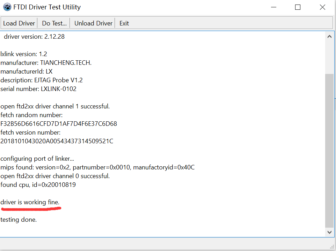Viewport: 336px width, 251px height.
Task: Click version value 2018101043020A00543437314509521C
Action: (x=57, y=141)
